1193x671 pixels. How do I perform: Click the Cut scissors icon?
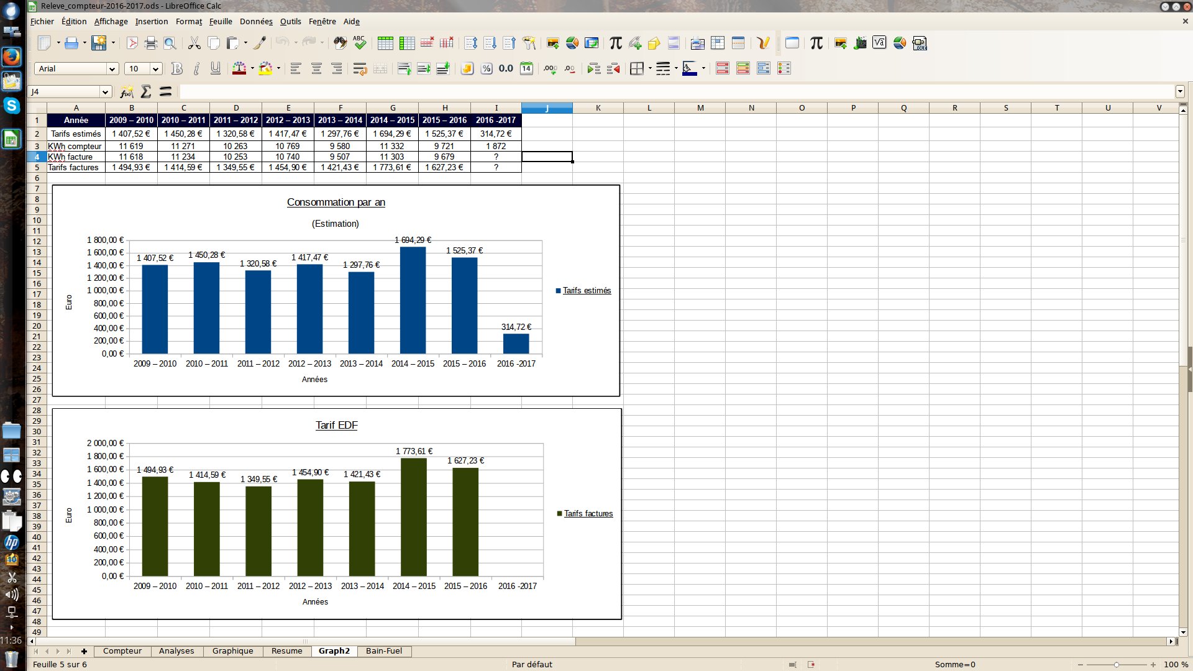pyautogui.click(x=194, y=43)
